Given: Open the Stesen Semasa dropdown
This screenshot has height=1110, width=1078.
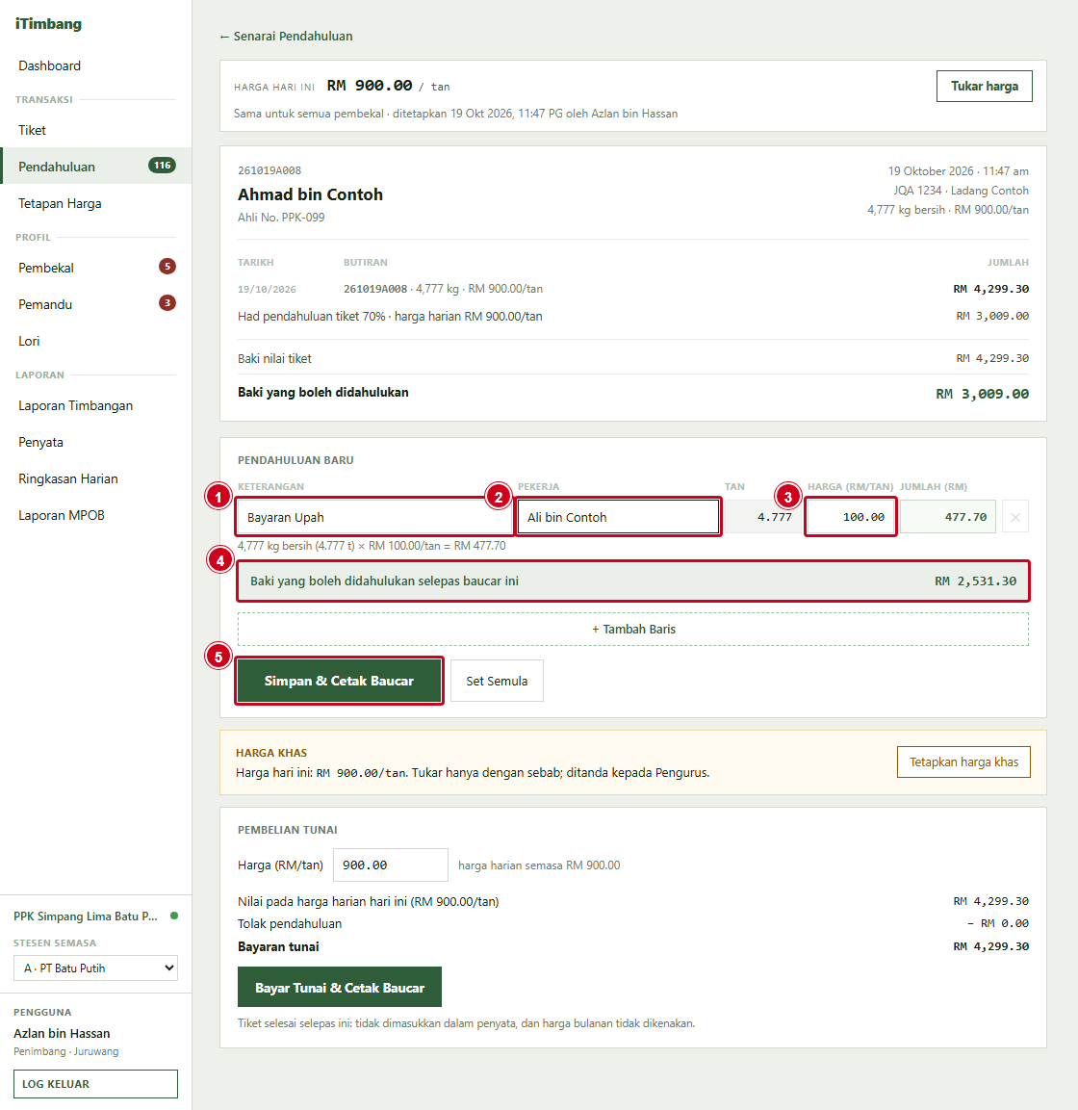Looking at the screenshot, I should point(95,968).
